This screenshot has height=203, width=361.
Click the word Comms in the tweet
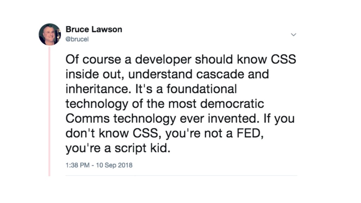point(87,119)
